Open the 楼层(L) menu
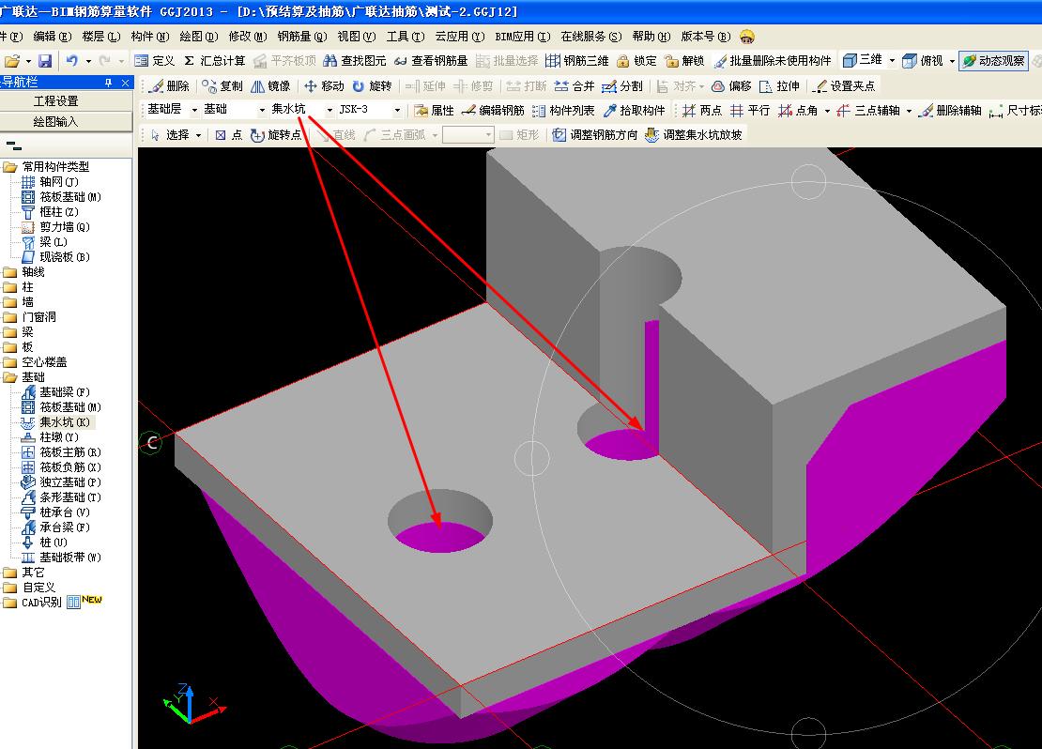This screenshot has width=1042, height=749. click(101, 37)
